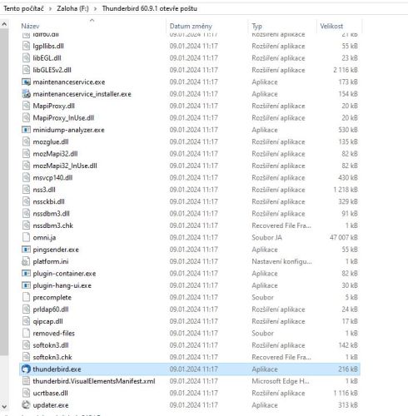
Task: Select the nssdbm3.dll file name
Action: [51, 214]
